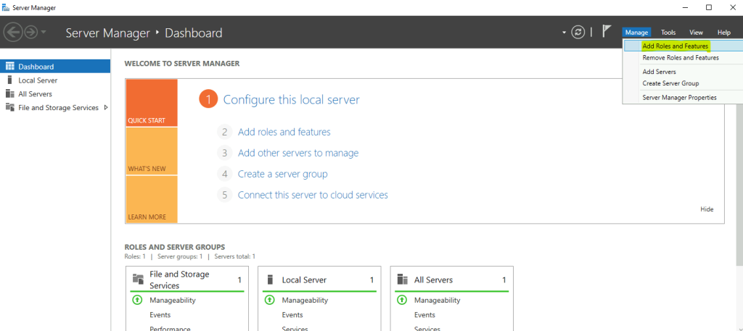Click the forward navigation arrow
Screen dimensions: 743x331
[x=30, y=32]
